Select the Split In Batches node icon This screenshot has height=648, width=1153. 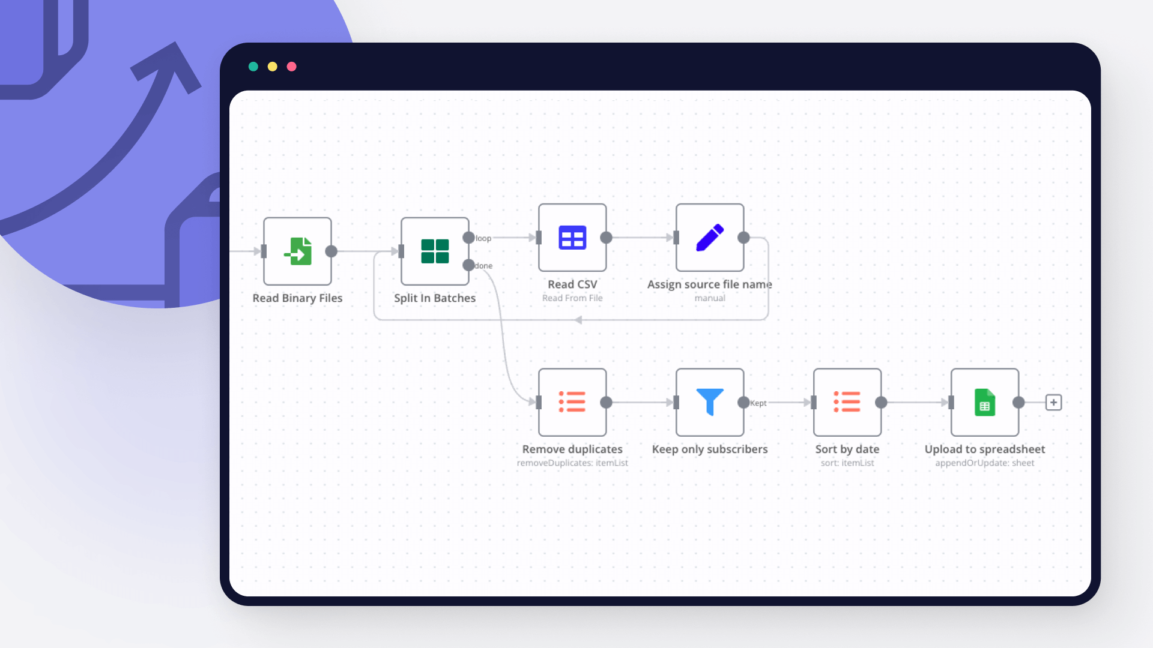click(434, 251)
